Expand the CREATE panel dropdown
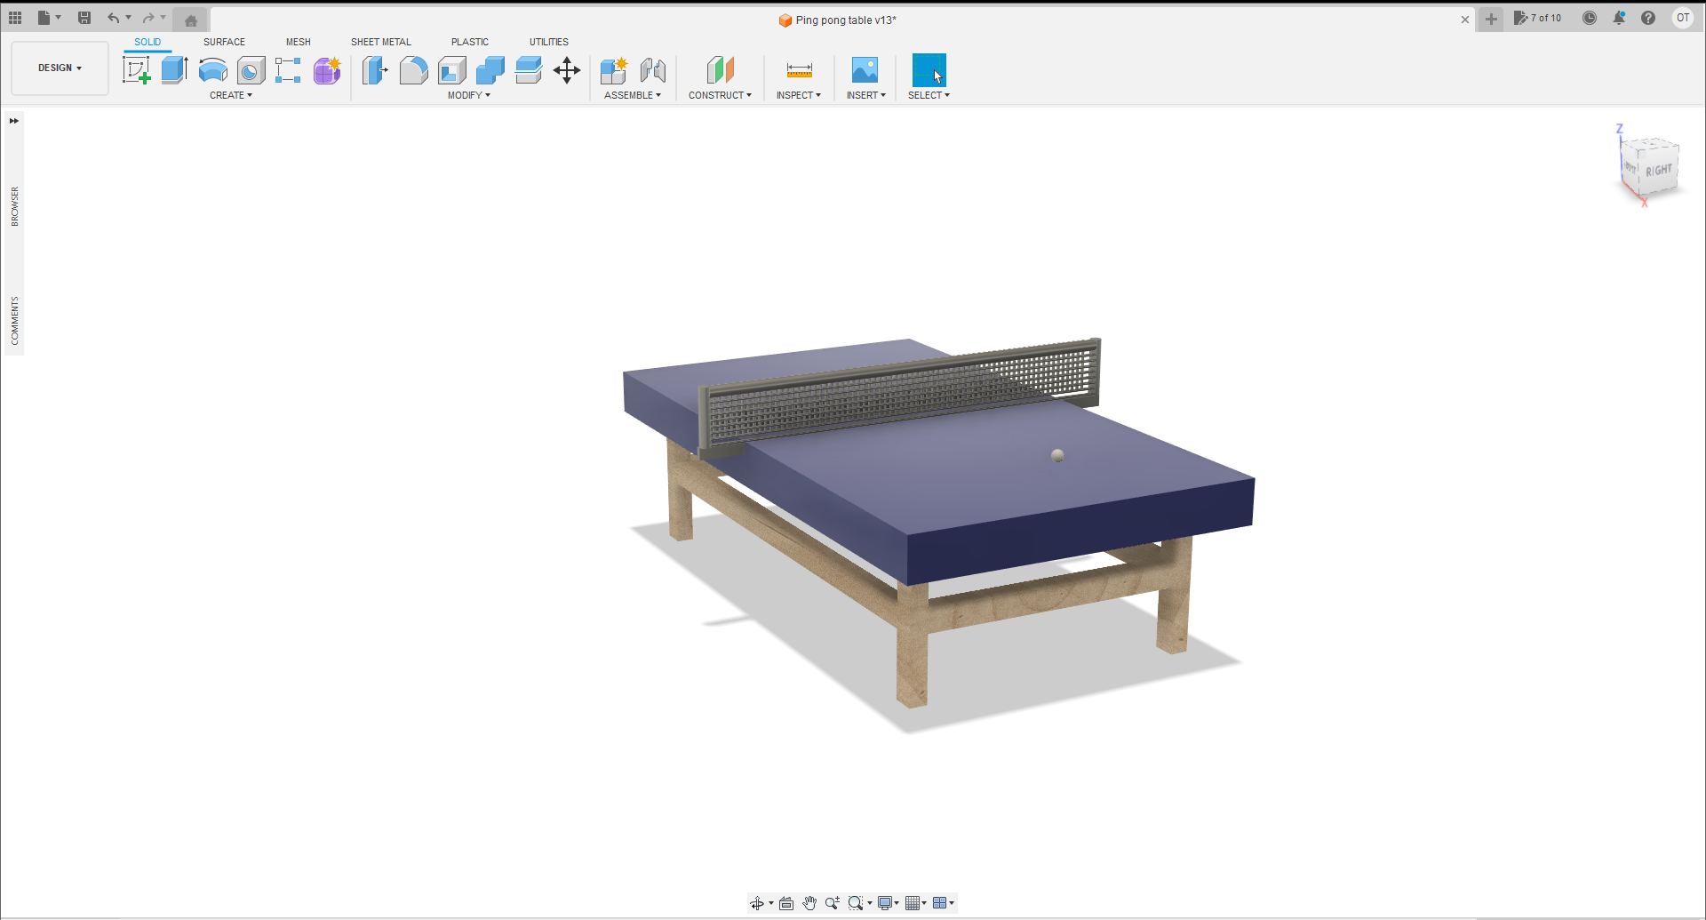 (231, 95)
